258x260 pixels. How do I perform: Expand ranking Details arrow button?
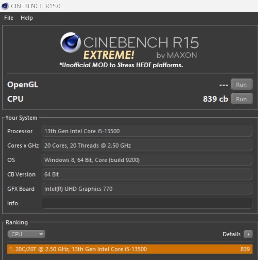[x=248, y=234]
